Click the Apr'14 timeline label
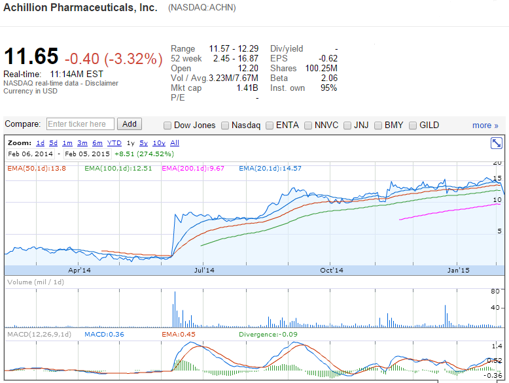This screenshot has width=509, height=383. point(79,270)
